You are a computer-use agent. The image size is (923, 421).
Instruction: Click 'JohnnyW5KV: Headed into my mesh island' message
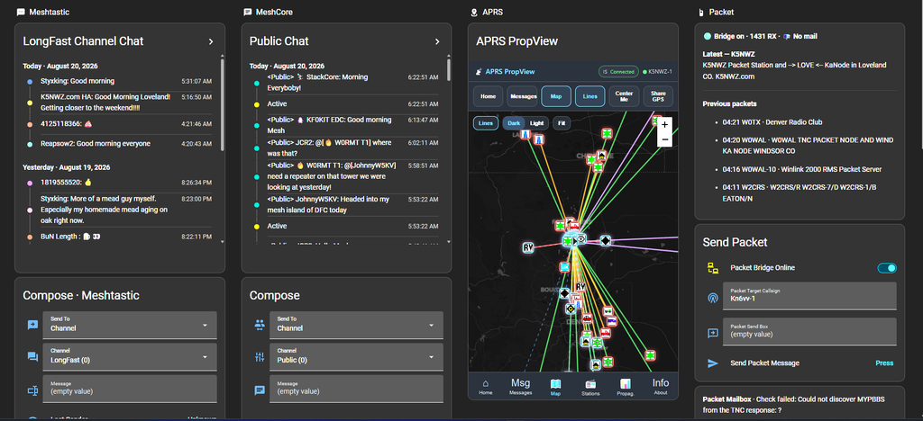[328, 204]
